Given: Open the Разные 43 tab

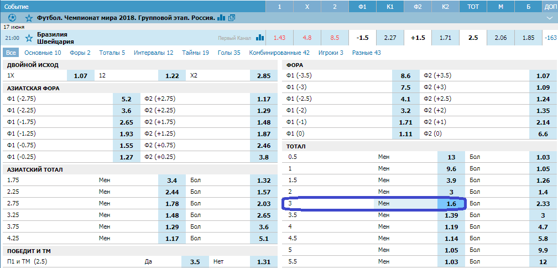Looking at the screenshot, I should pos(367,53).
